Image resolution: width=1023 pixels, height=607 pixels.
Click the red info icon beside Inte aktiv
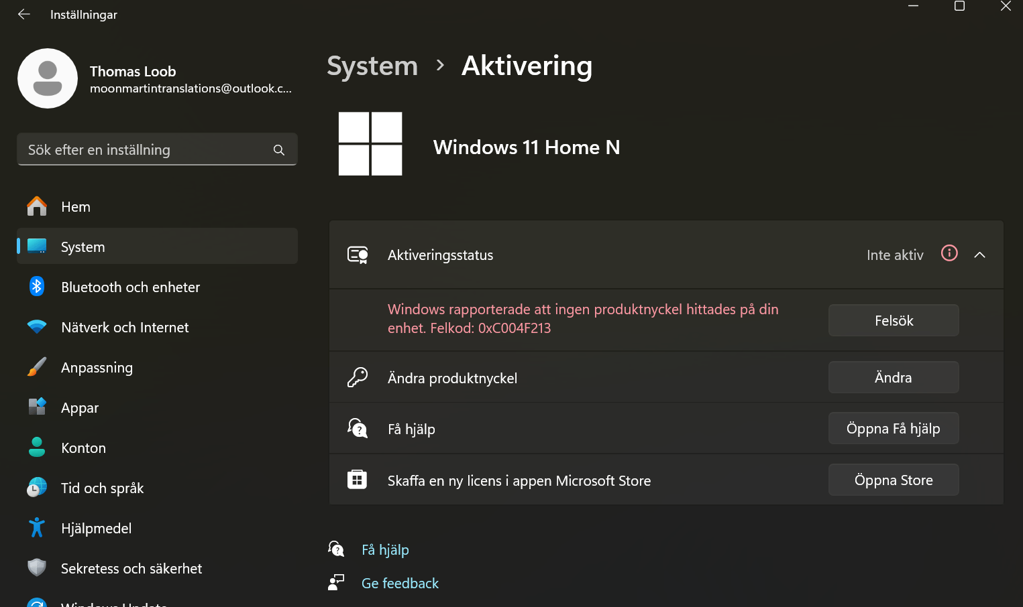click(x=949, y=253)
